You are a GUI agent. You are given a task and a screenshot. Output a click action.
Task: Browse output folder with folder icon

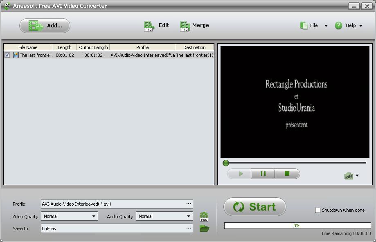click(x=204, y=229)
